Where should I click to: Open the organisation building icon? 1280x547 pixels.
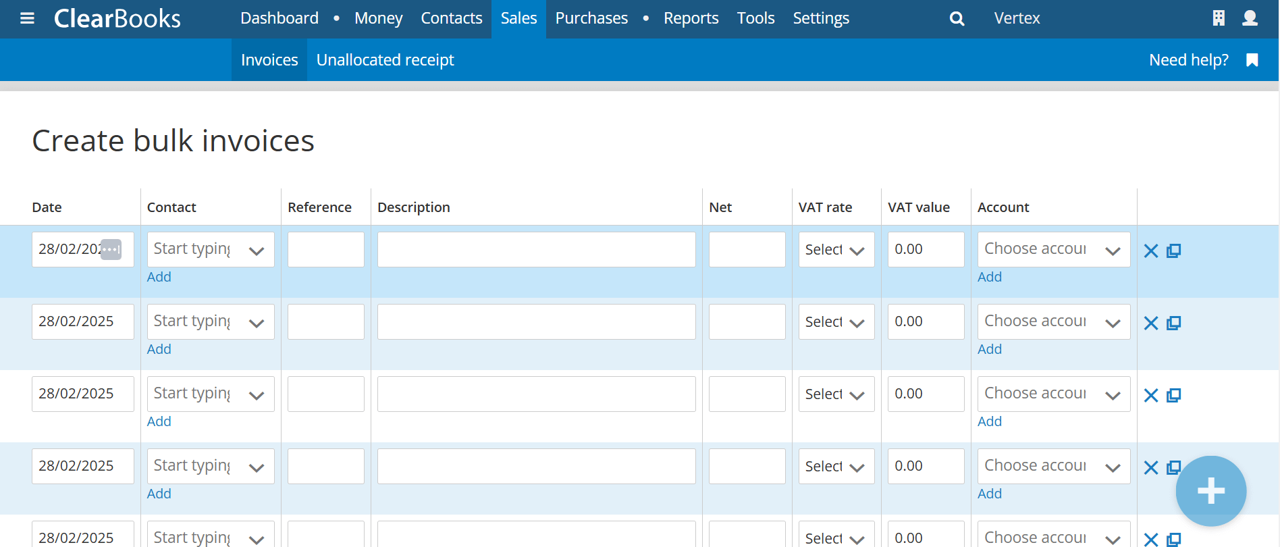coord(1219,18)
